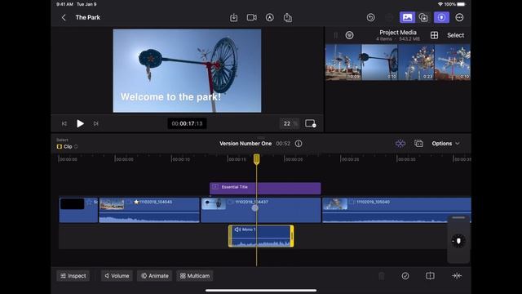Tap the share export icon

(288, 18)
